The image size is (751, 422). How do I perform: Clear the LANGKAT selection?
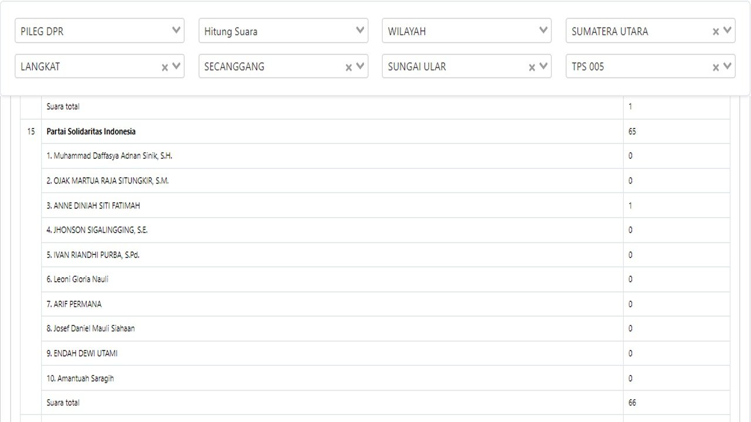(x=165, y=67)
